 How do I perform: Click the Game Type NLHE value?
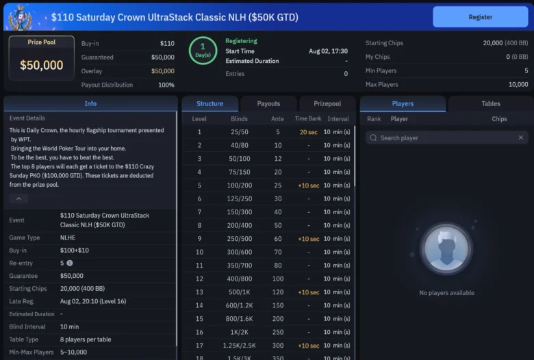click(x=68, y=237)
